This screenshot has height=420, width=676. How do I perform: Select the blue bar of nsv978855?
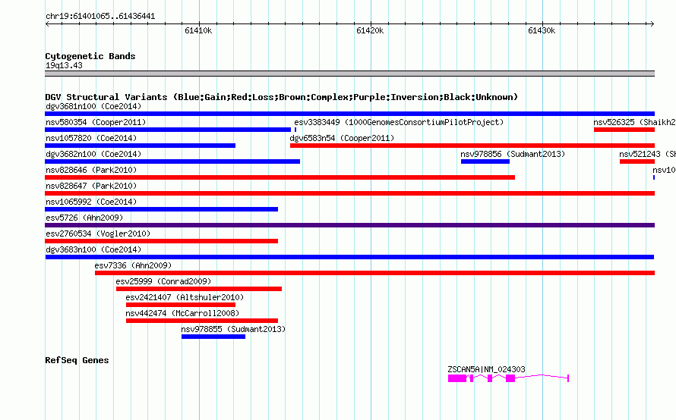pos(213,337)
